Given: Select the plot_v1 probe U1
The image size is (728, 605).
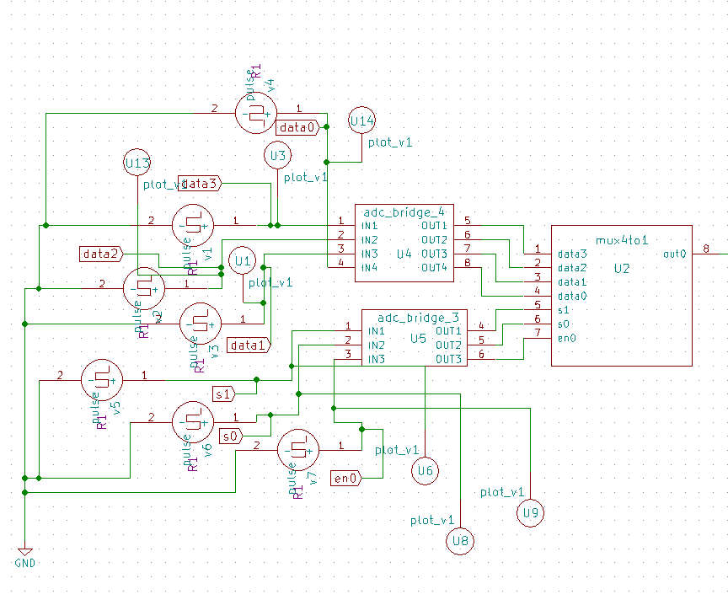Looking at the screenshot, I should pos(243,261).
